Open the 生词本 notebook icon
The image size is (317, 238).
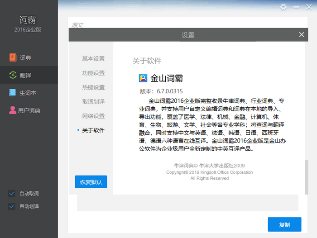[12, 93]
